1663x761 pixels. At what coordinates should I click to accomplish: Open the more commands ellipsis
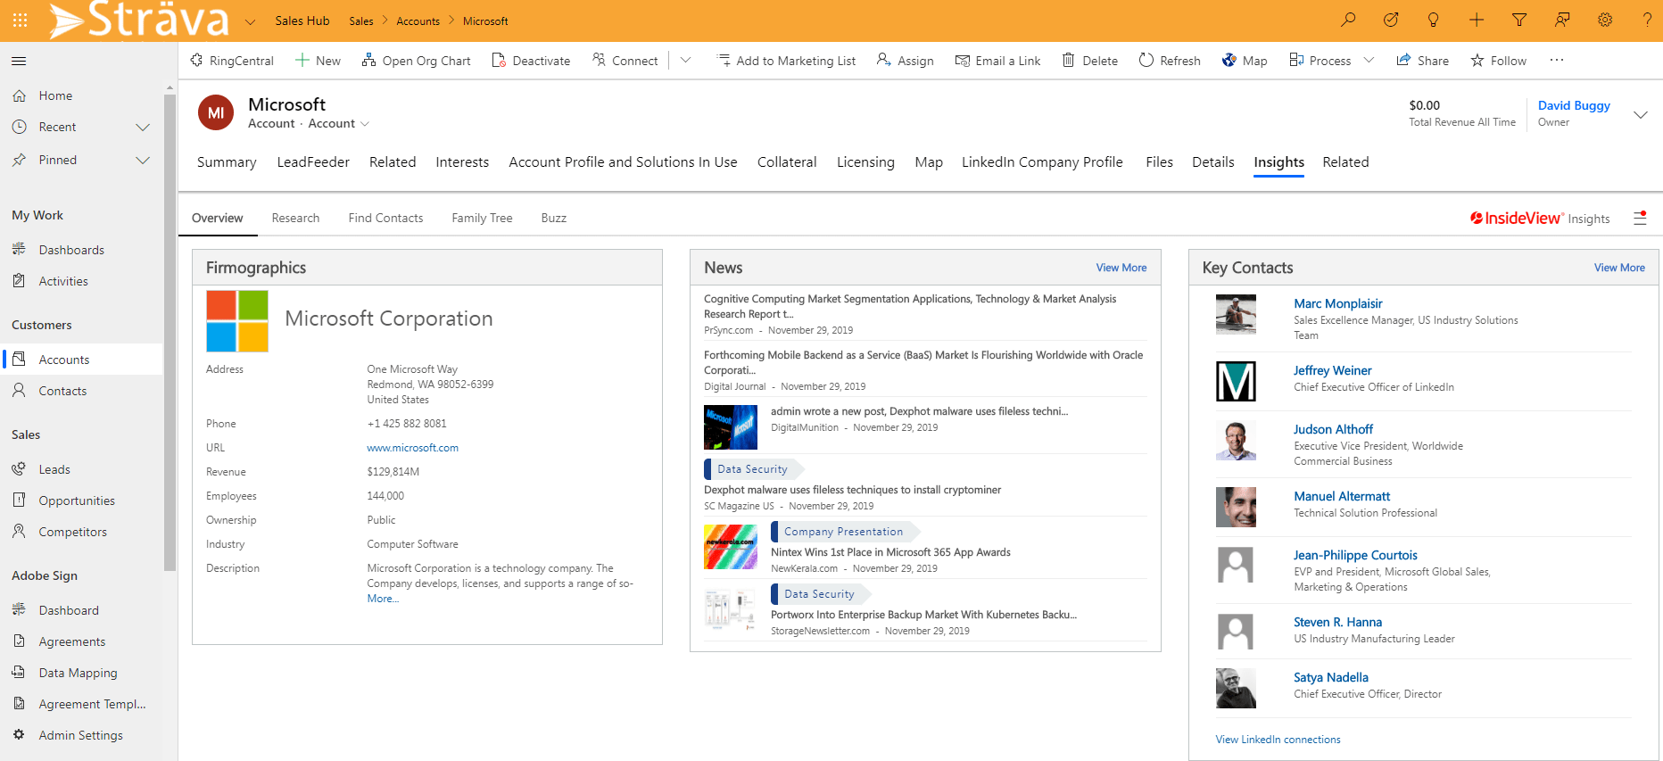(x=1557, y=61)
